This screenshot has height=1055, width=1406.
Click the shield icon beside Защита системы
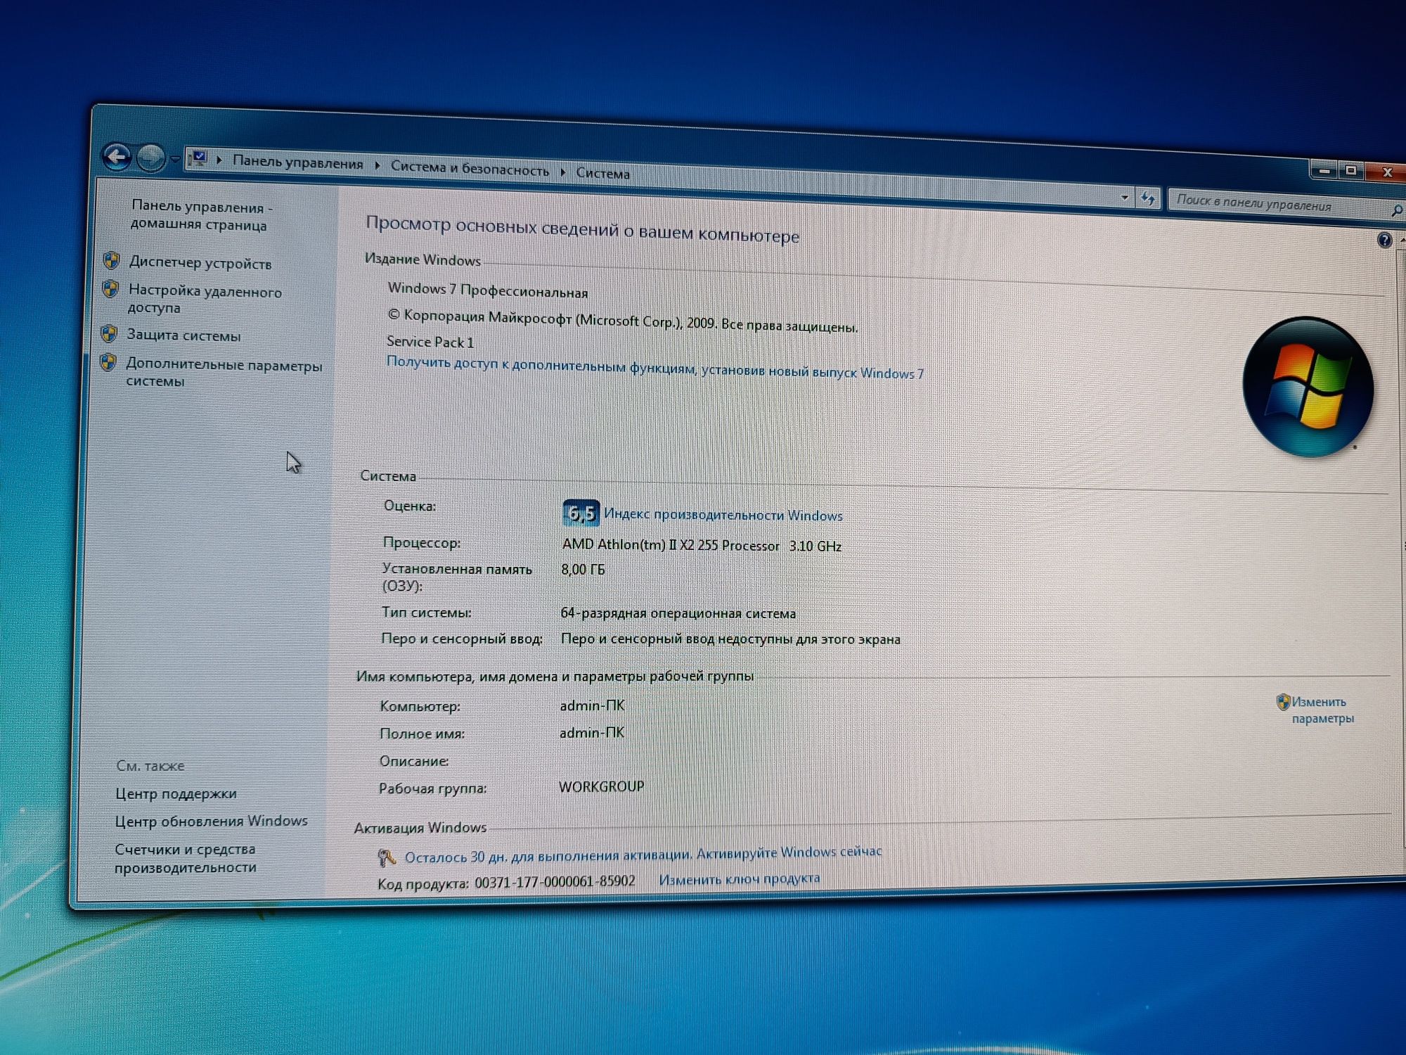pos(108,333)
